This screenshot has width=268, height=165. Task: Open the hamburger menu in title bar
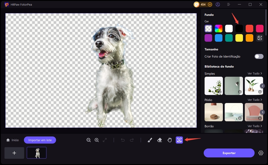click(x=229, y=4)
